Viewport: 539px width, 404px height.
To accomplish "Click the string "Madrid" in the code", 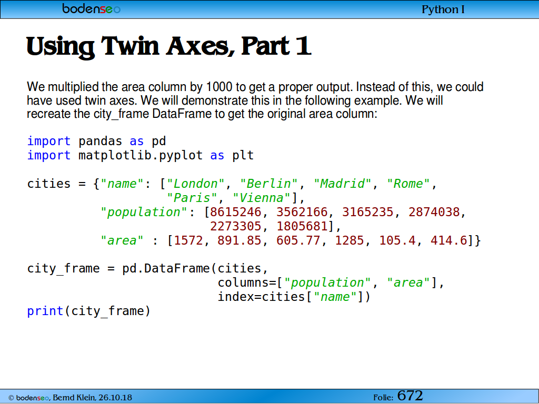I will tap(342, 184).
